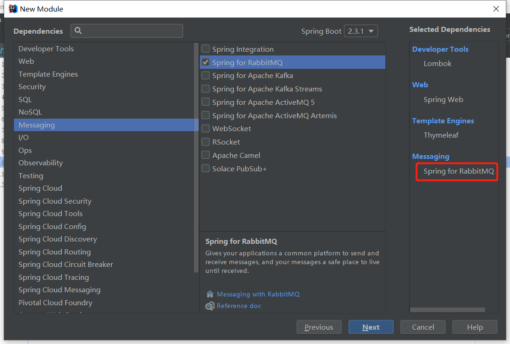Uncheck the Spring for RabbitMQ checkbox
The height and width of the screenshot is (344, 510).
[205, 62]
